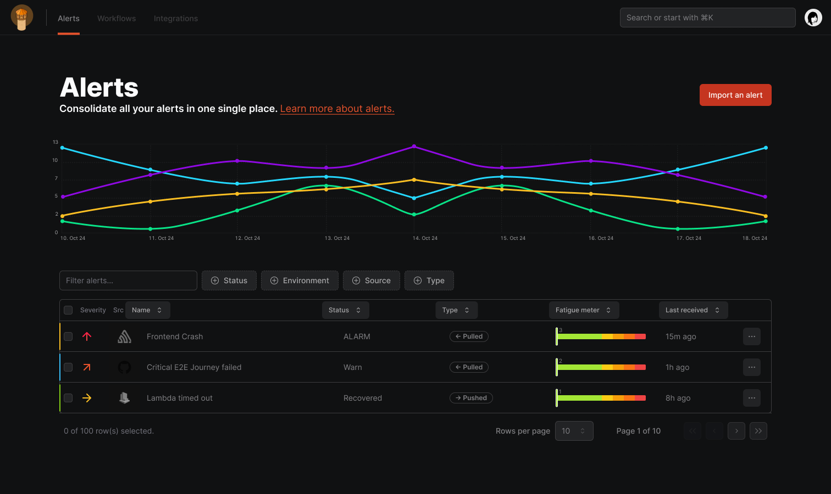Open the Rows per page dropdown
Image resolution: width=831 pixels, height=494 pixels.
[574, 431]
